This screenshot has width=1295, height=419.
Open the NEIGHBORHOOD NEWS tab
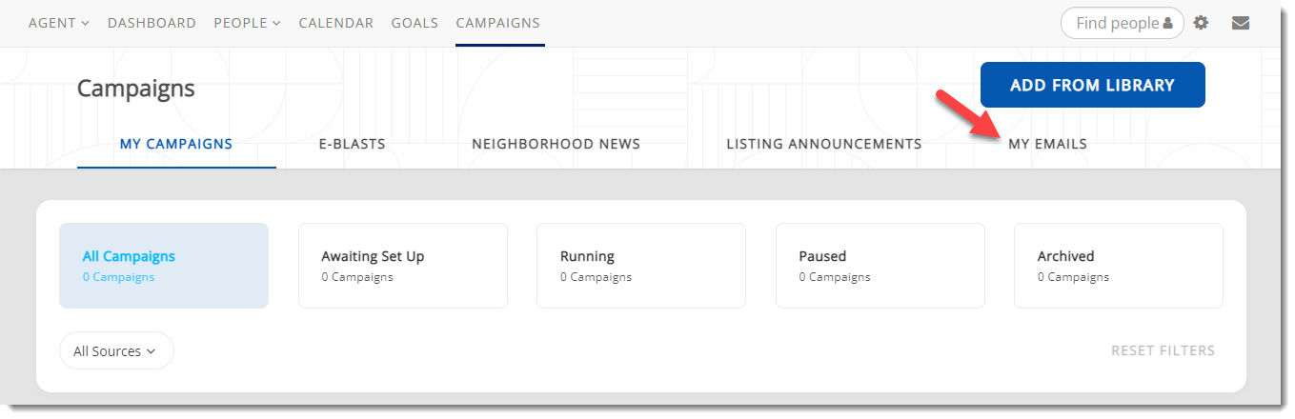[556, 144]
